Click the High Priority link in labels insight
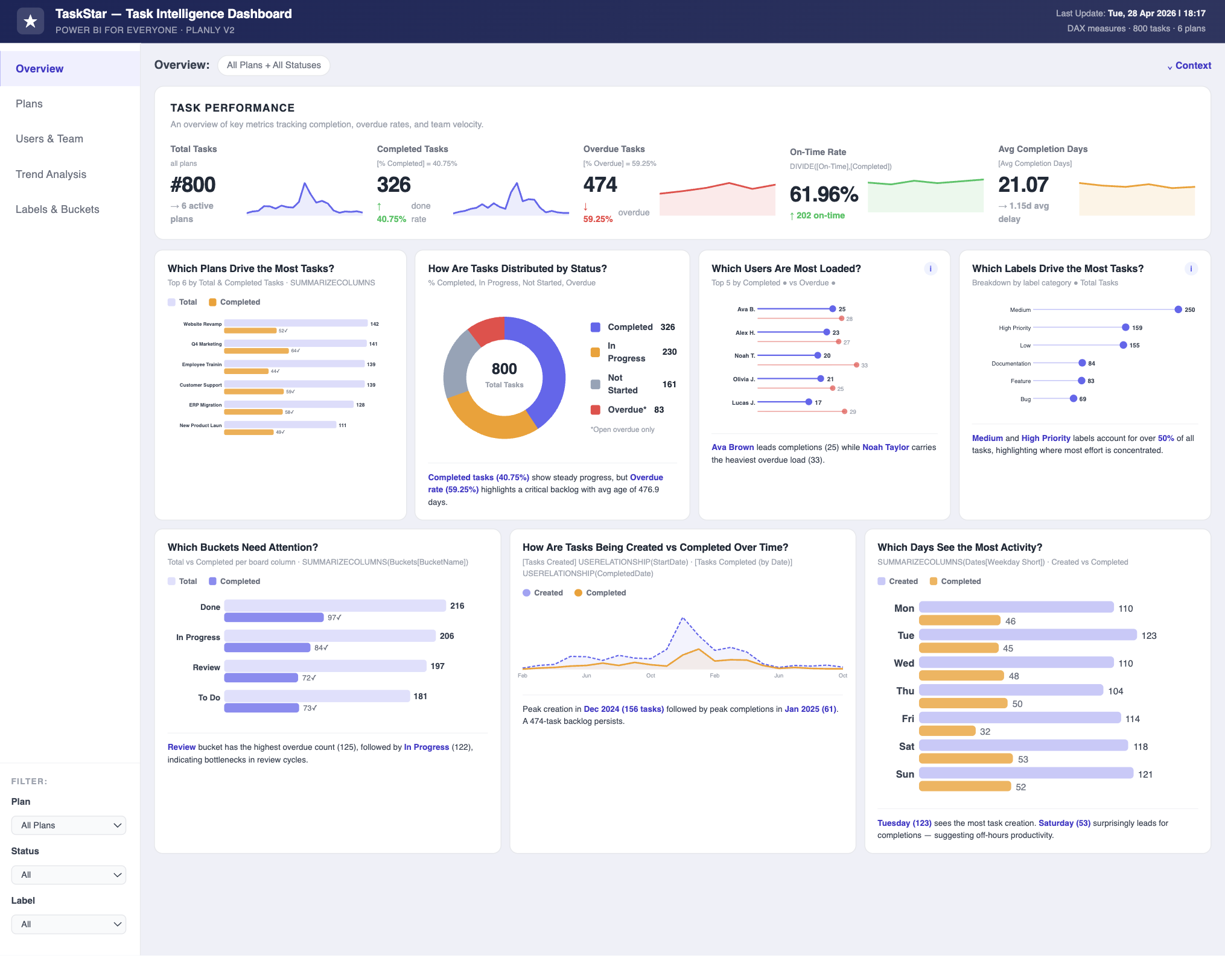This screenshot has height=958, width=1225. pyautogui.click(x=1046, y=438)
